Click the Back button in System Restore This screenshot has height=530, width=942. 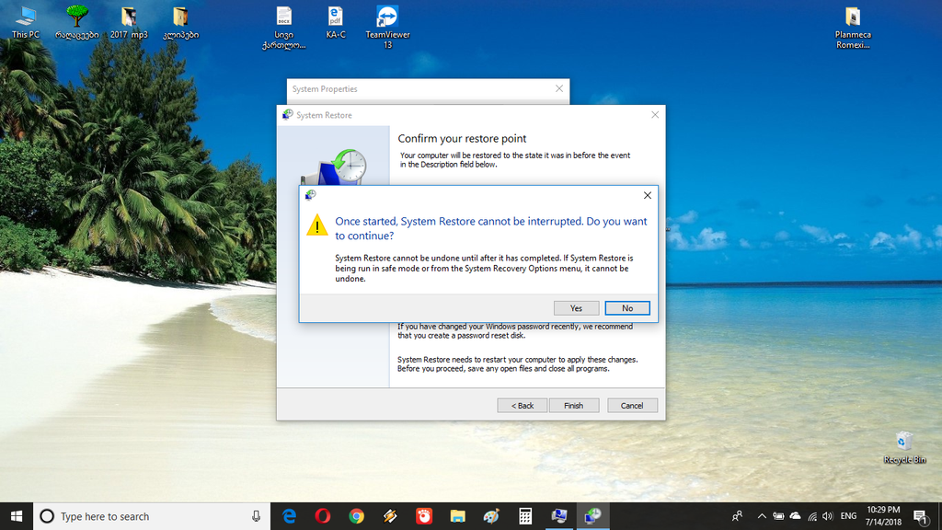[x=523, y=406]
